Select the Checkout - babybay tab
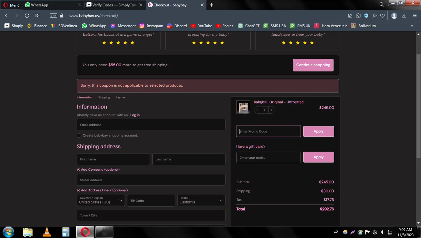This screenshot has height=238, width=421. coord(176,5)
